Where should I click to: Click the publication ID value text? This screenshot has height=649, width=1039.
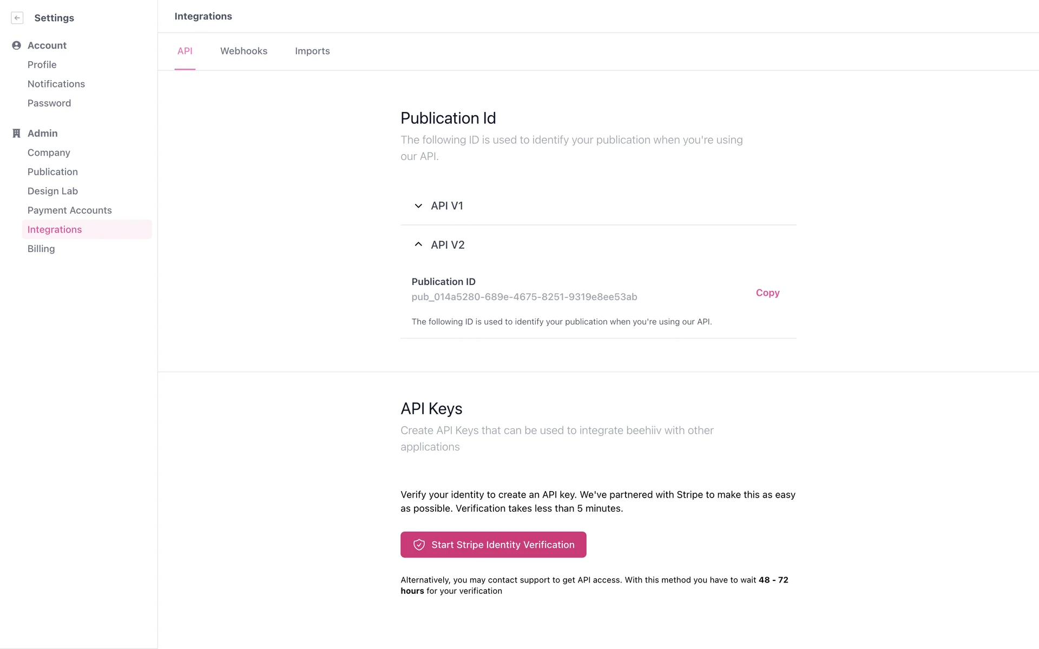pos(524,297)
